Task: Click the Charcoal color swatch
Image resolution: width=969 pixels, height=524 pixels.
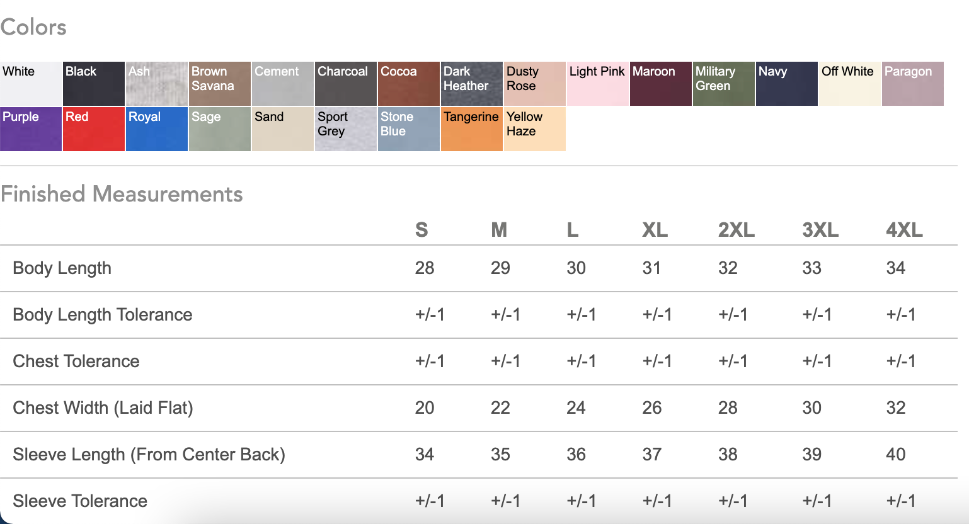Action: (346, 84)
